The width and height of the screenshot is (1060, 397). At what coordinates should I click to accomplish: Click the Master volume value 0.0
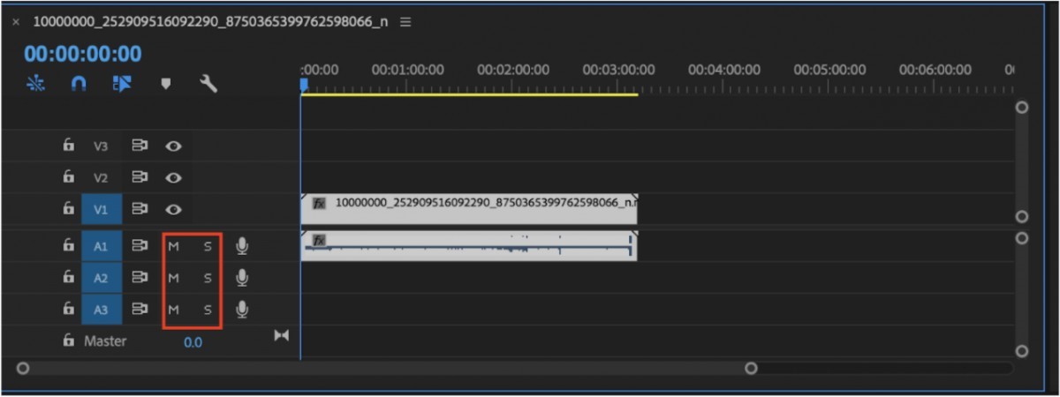click(x=193, y=342)
